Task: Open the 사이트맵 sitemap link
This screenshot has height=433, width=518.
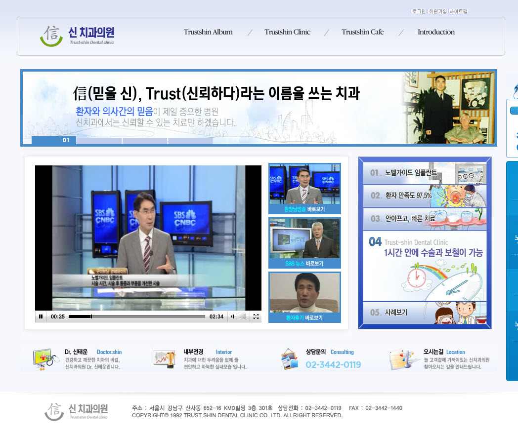Action: pos(458,11)
